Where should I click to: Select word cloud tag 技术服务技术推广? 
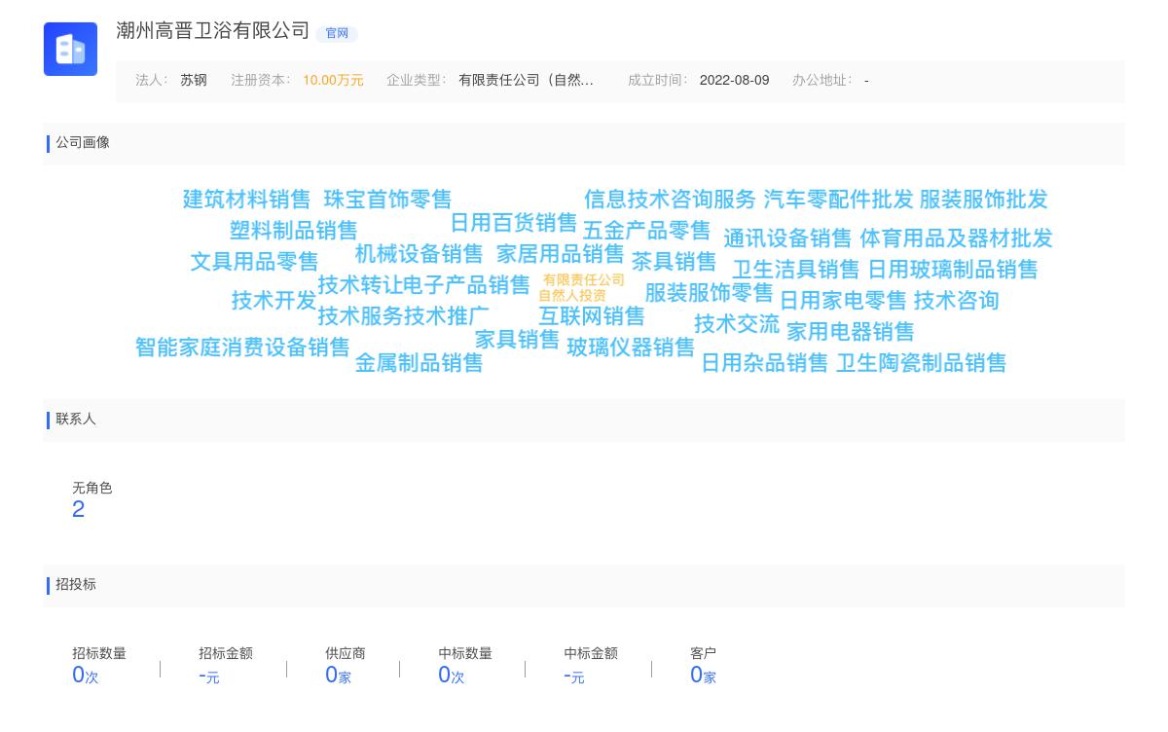(403, 316)
